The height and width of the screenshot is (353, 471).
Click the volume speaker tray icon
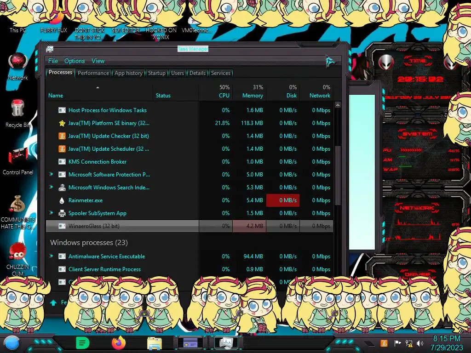coord(420,343)
